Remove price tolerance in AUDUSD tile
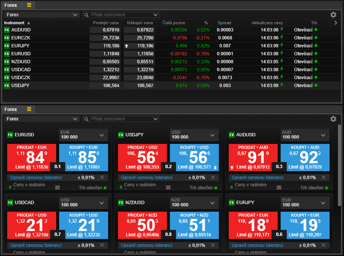 (324, 177)
